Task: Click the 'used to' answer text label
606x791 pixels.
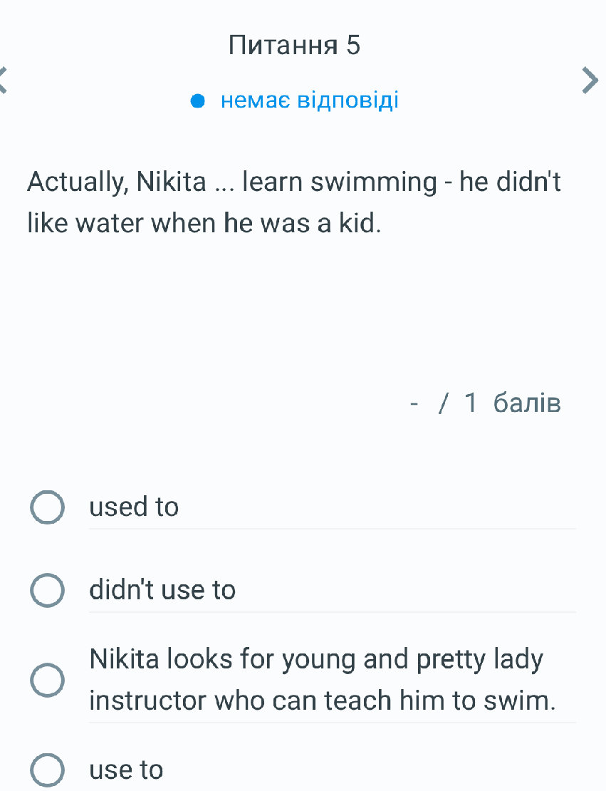Action: (134, 507)
